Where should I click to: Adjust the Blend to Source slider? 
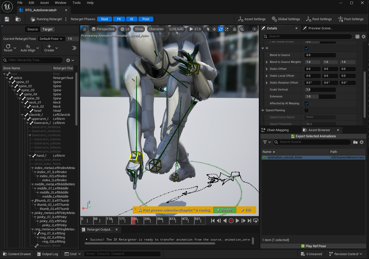click(x=320, y=55)
